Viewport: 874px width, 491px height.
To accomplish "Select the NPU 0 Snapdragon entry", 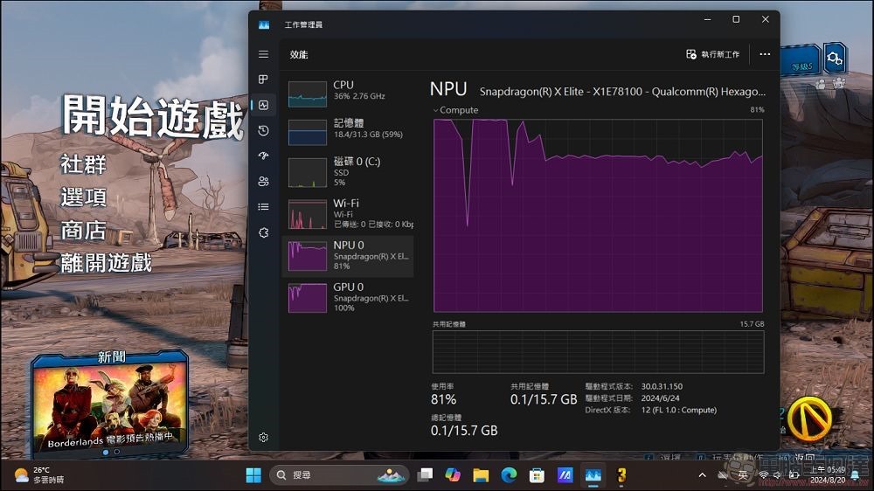I will pos(349,256).
